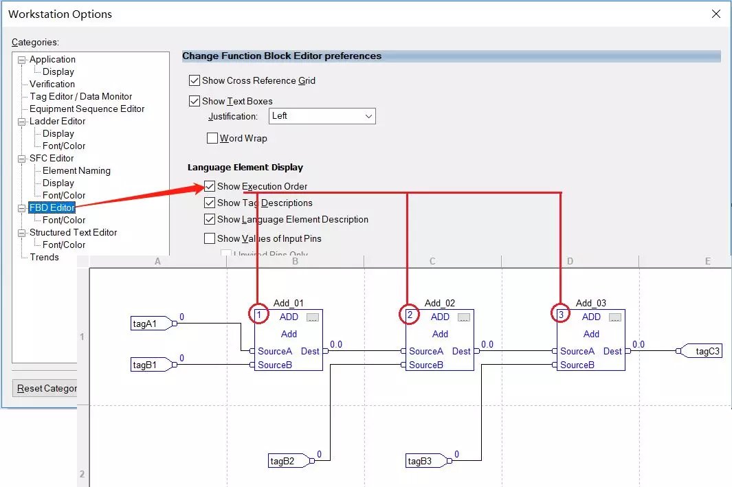Open the Justification dropdown

[370, 116]
